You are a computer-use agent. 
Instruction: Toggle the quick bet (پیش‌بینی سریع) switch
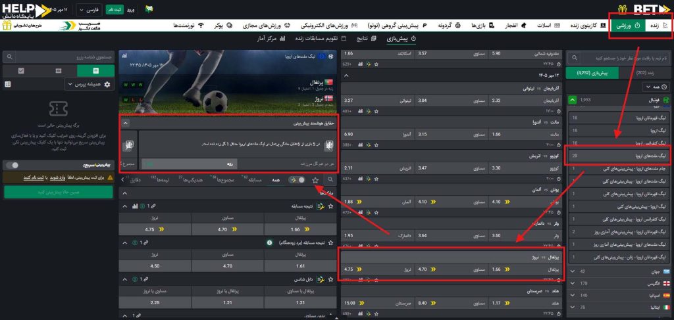coord(13,165)
